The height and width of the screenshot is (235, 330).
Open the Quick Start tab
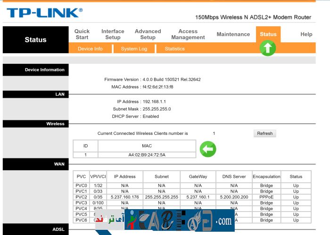82,34
